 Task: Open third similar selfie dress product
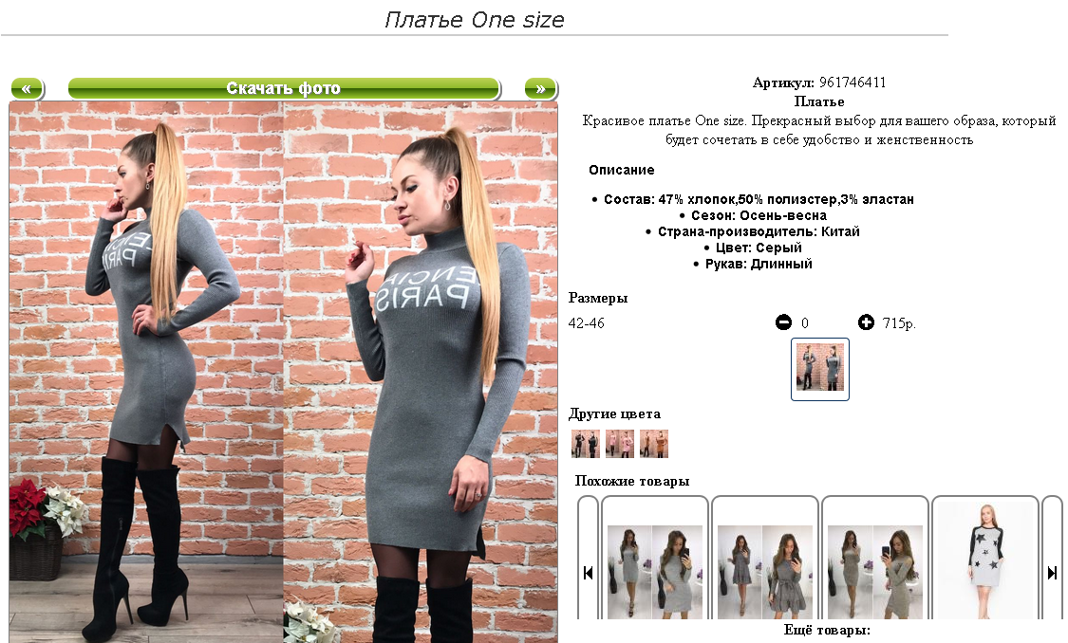click(875, 572)
